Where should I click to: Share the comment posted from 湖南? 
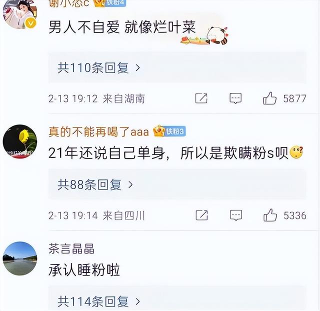point(201,98)
